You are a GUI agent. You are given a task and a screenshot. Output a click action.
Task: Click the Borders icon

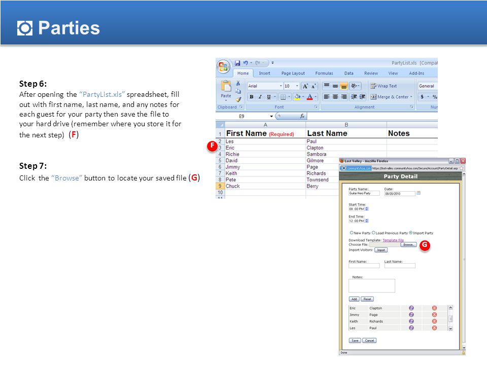point(283,97)
